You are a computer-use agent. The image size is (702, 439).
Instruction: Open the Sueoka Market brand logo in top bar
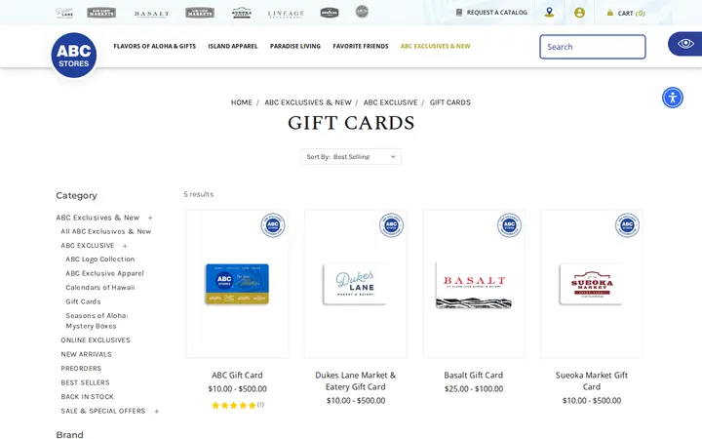click(x=242, y=13)
